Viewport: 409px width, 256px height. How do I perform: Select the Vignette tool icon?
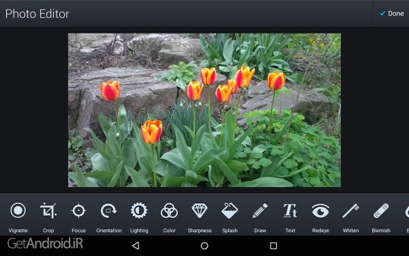tap(18, 210)
